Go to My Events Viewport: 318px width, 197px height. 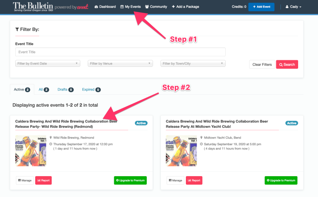(130, 7)
